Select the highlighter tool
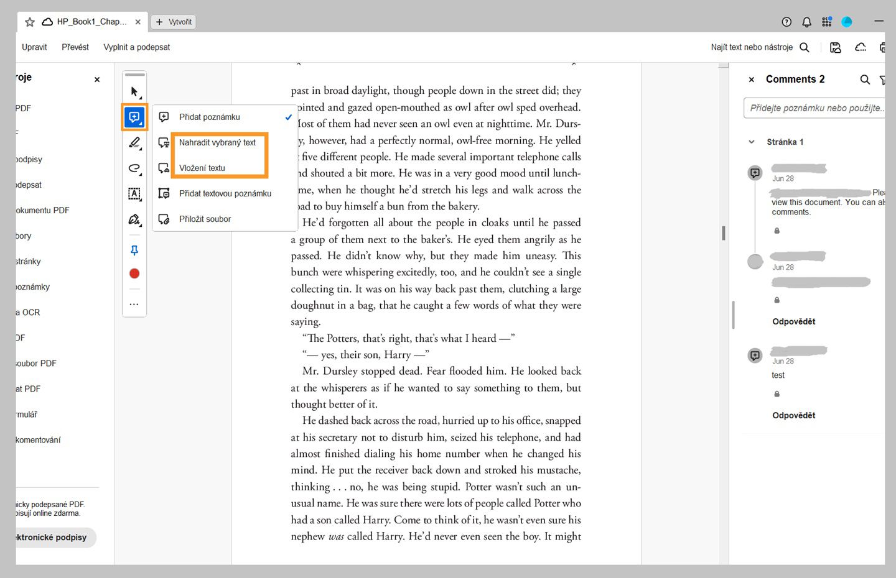Image resolution: width=896 pixels, height=578 pixels. 134,143
